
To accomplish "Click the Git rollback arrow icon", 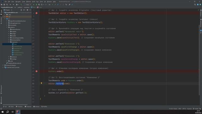I will [66, 4].
